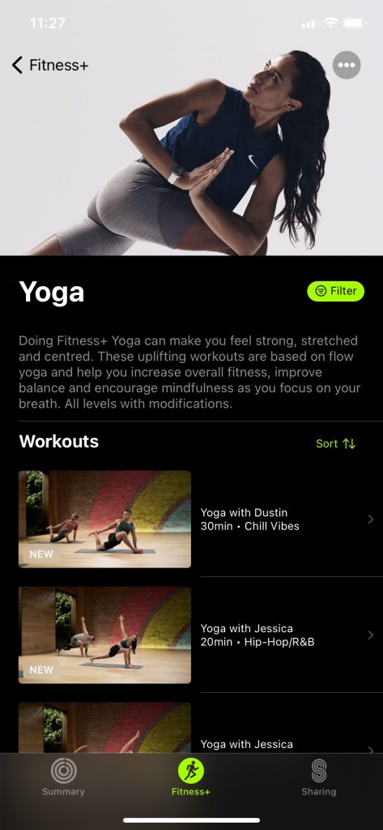Tap the sort arrows icon

coord(349,443)
